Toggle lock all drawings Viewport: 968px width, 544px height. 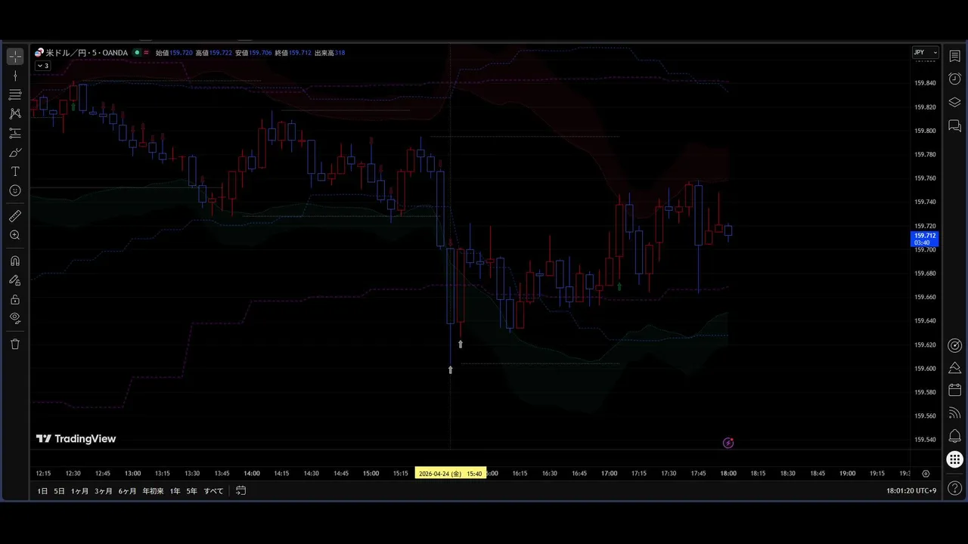15,299
